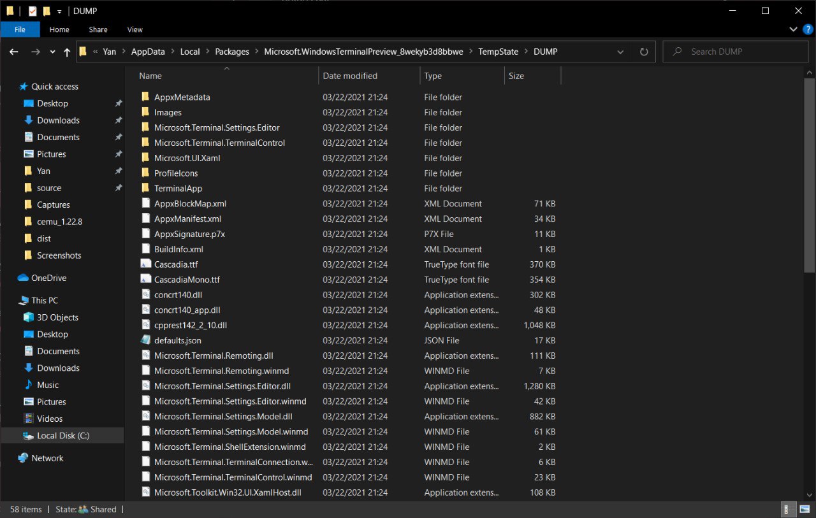Select the AppxMetadata folder icon
The image size is (816, 518).
[x=145, y=97]
